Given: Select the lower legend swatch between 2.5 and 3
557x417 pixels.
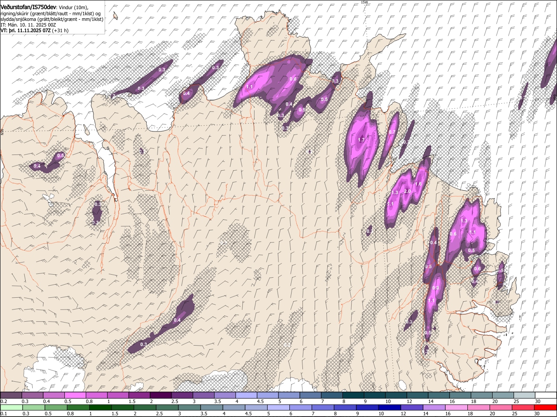Looking at the screenshot, I should (168, 407).
